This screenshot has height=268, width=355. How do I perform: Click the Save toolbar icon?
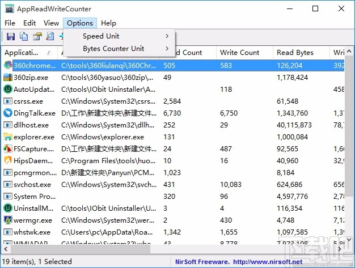(x=11, y=36)
